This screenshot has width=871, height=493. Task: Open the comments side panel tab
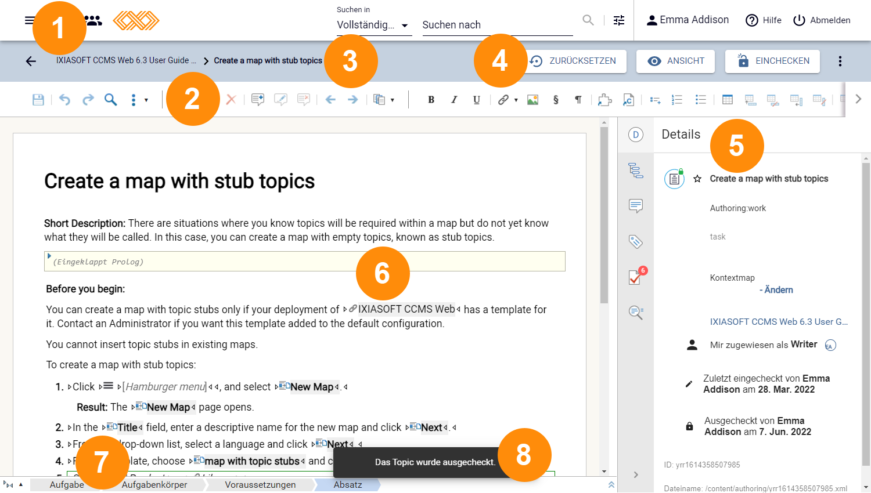(636, 206)
